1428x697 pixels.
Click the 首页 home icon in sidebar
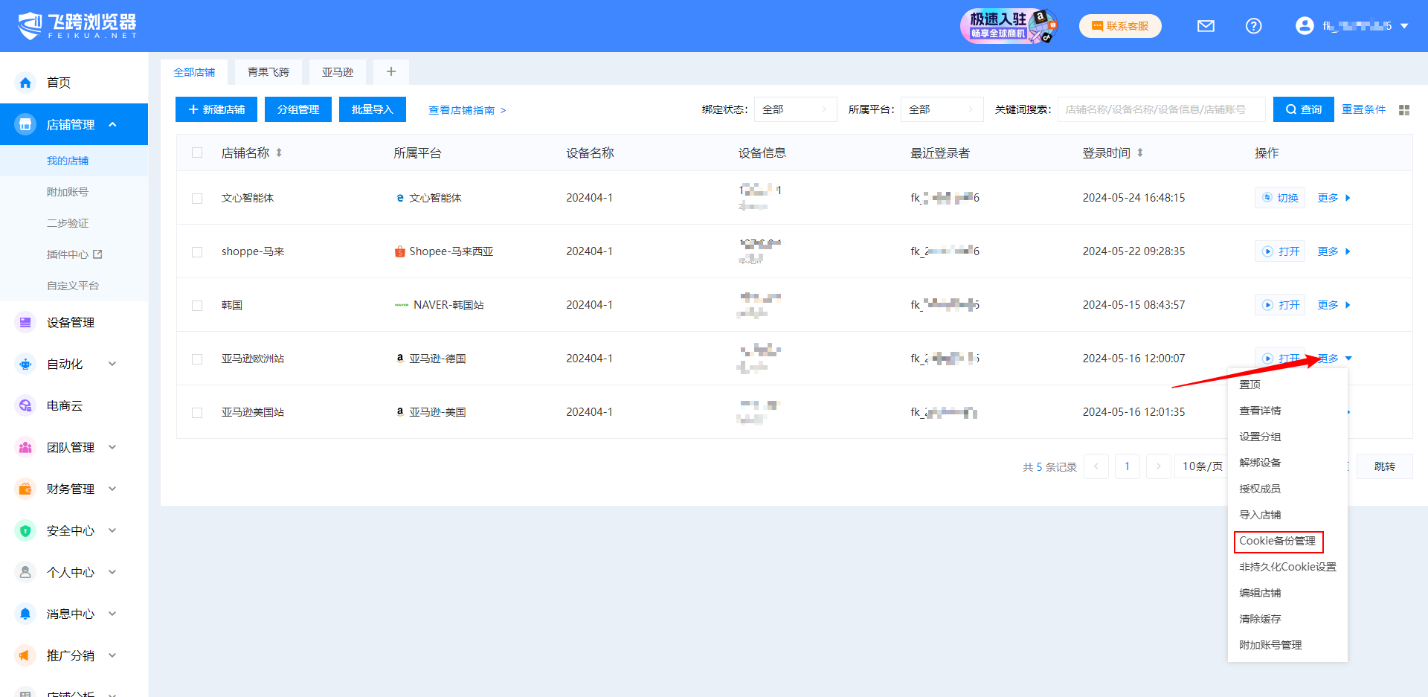(25, 83)
